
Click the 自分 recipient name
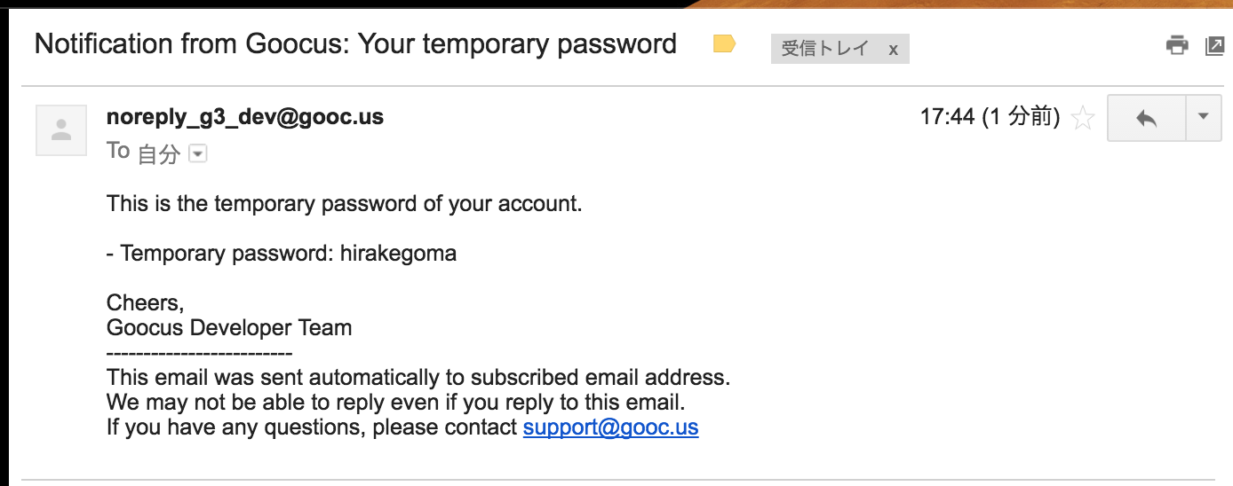(x=159, y=154)
